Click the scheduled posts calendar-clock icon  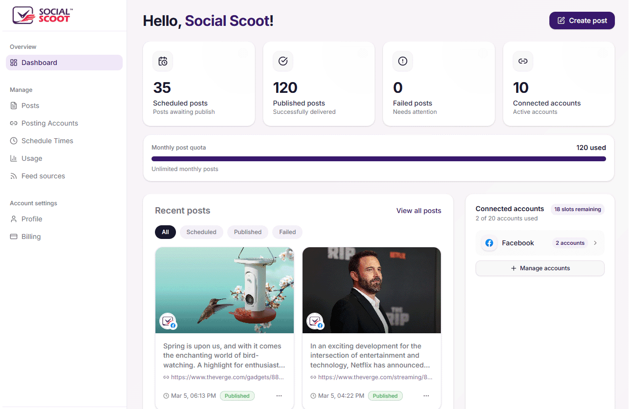163,61
